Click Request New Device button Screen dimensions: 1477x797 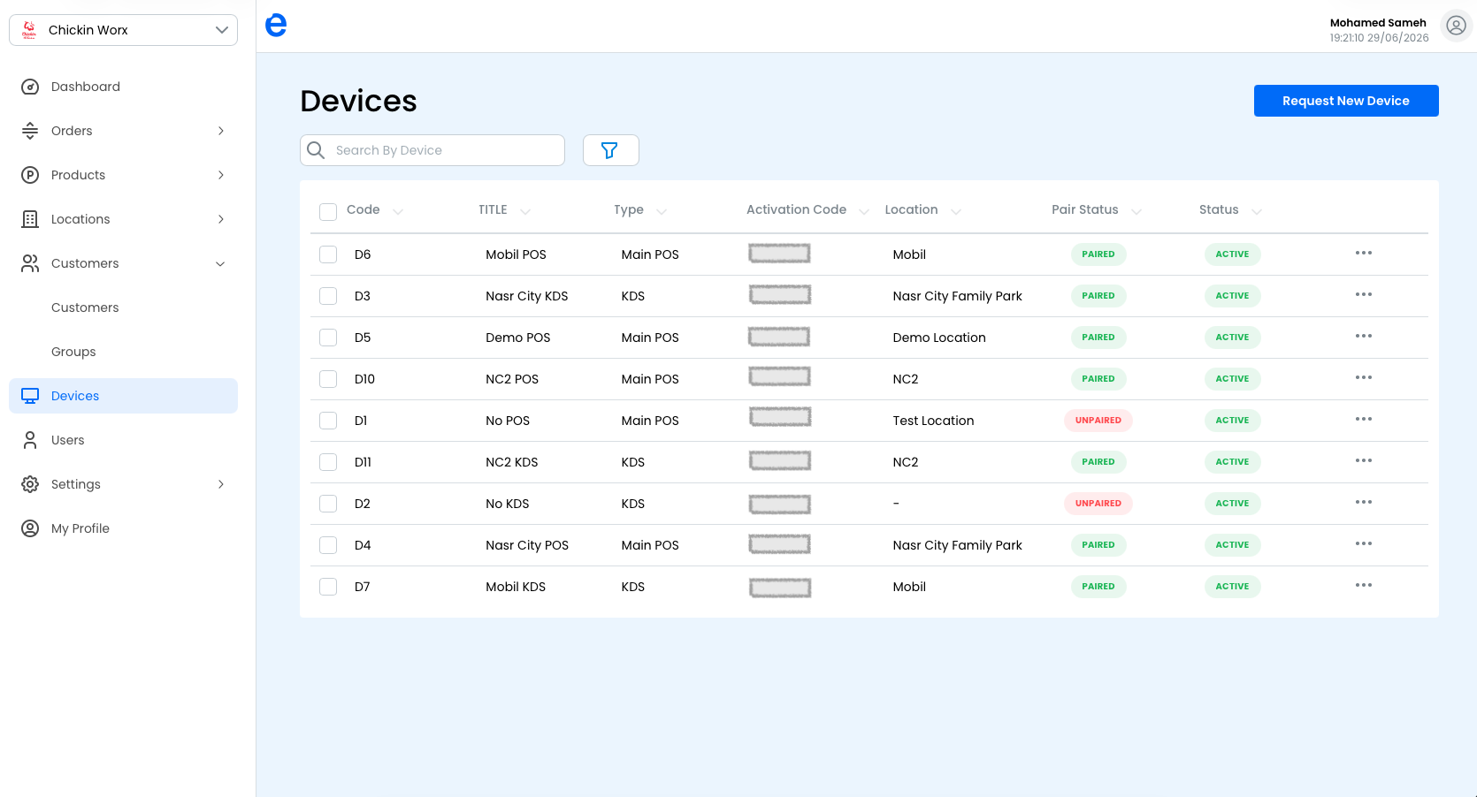point(1346,101)
